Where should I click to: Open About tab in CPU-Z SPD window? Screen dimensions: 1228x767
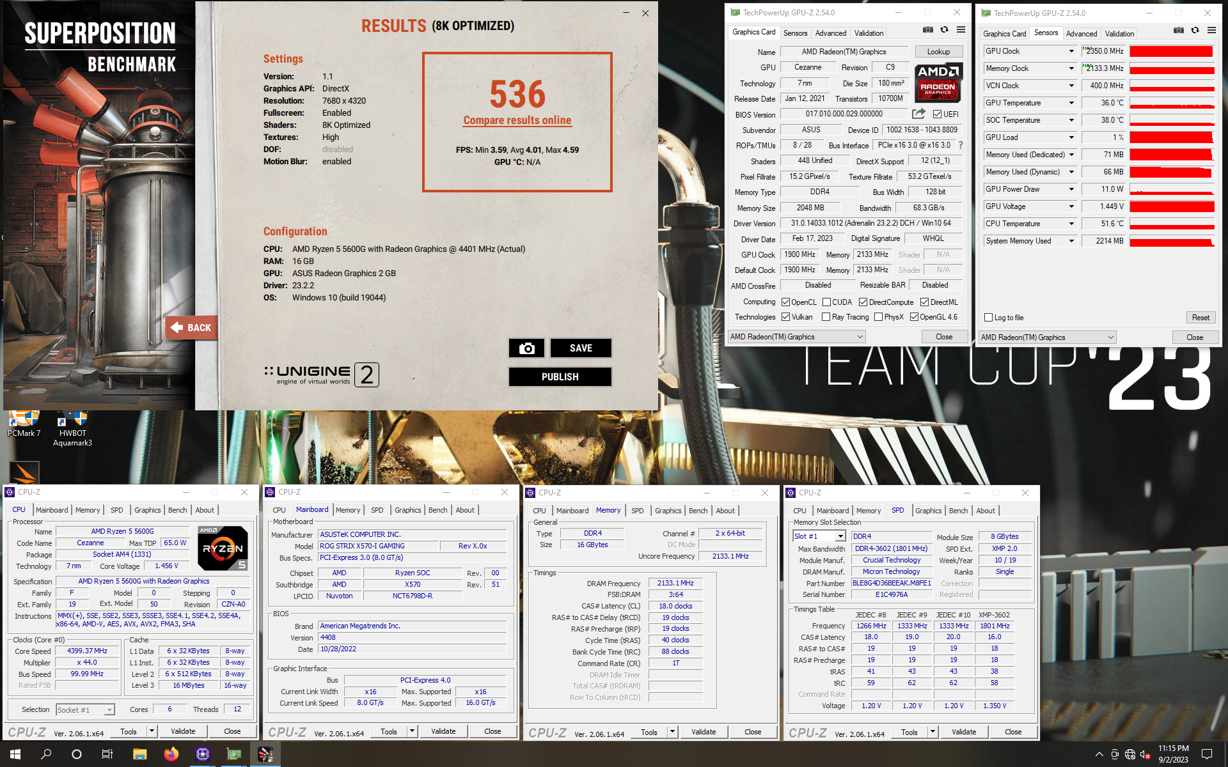coord(985,511)
